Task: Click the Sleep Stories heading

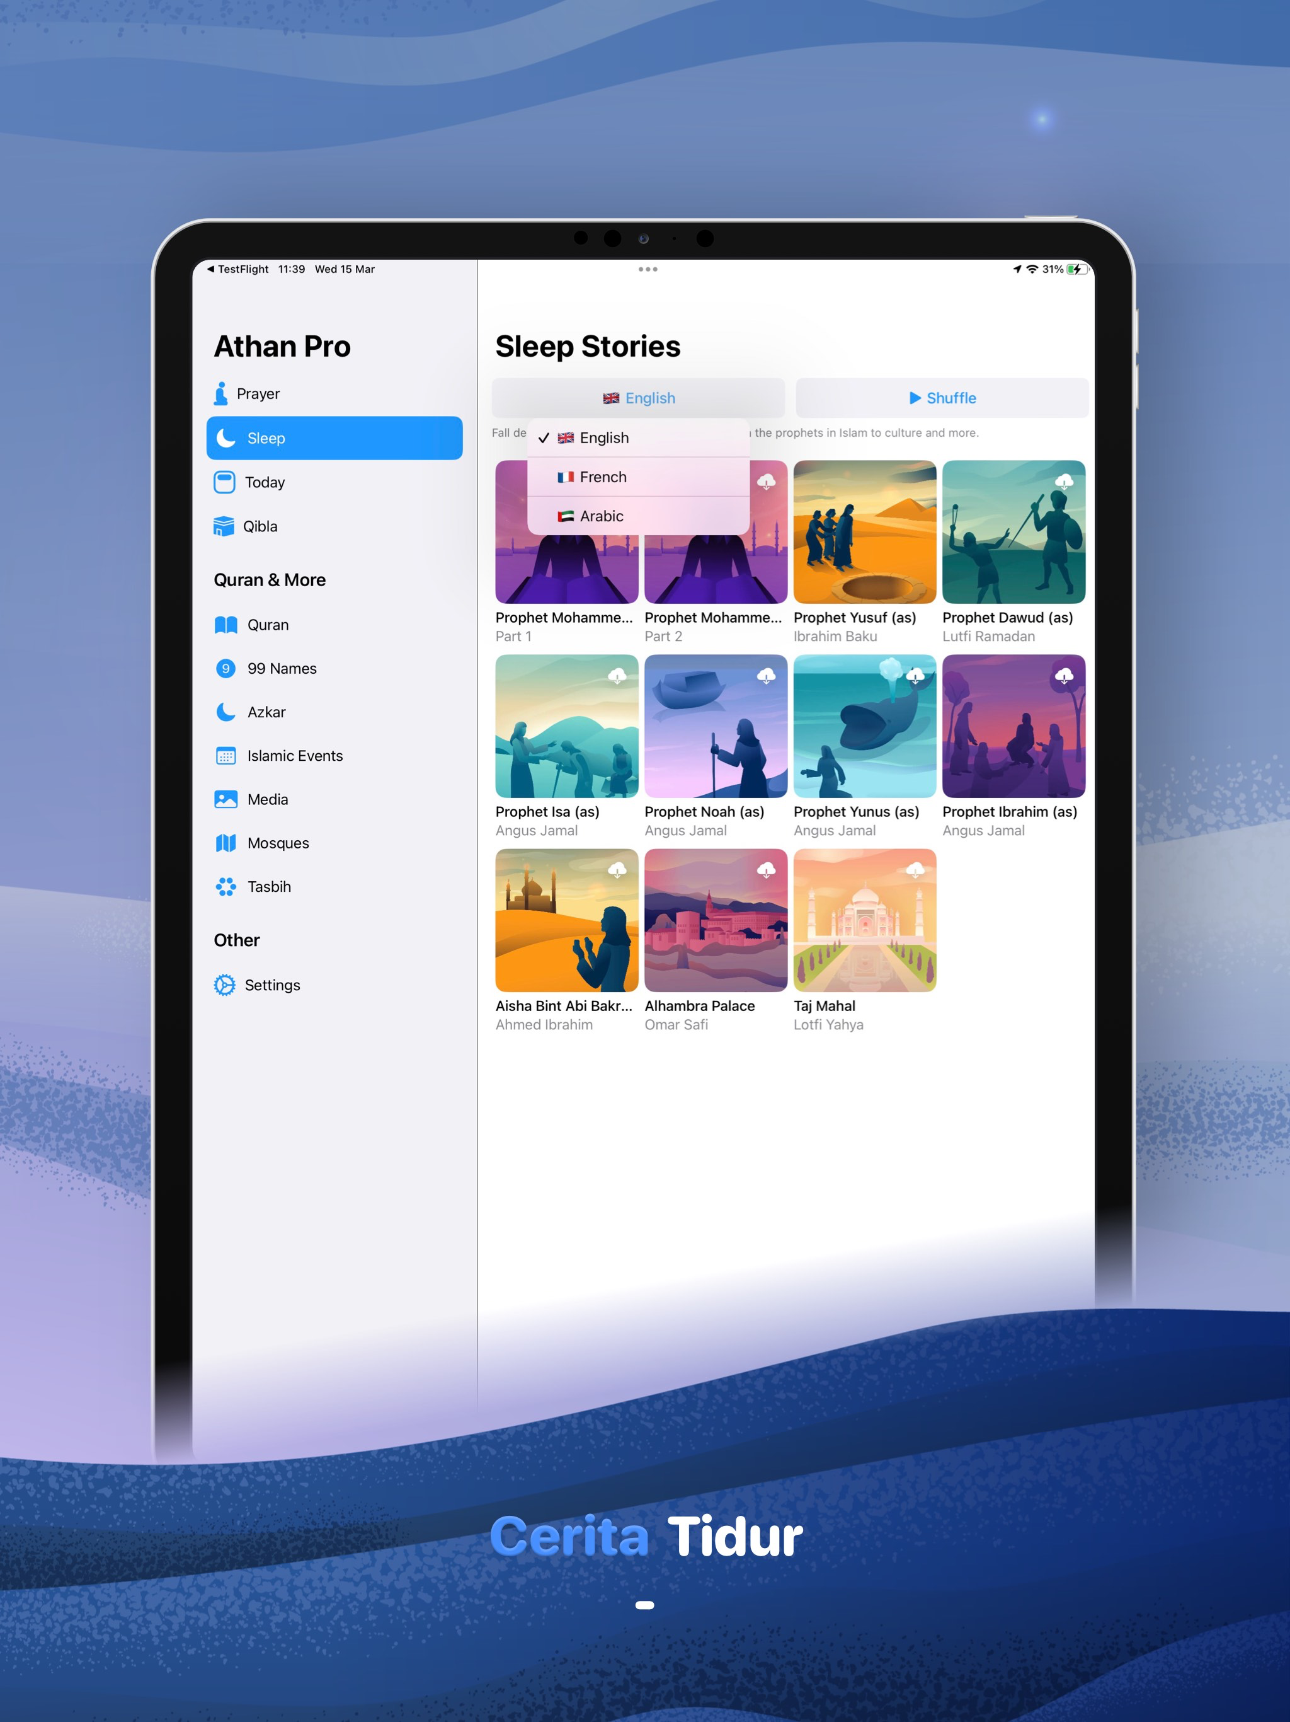Action: pos(588,347)
